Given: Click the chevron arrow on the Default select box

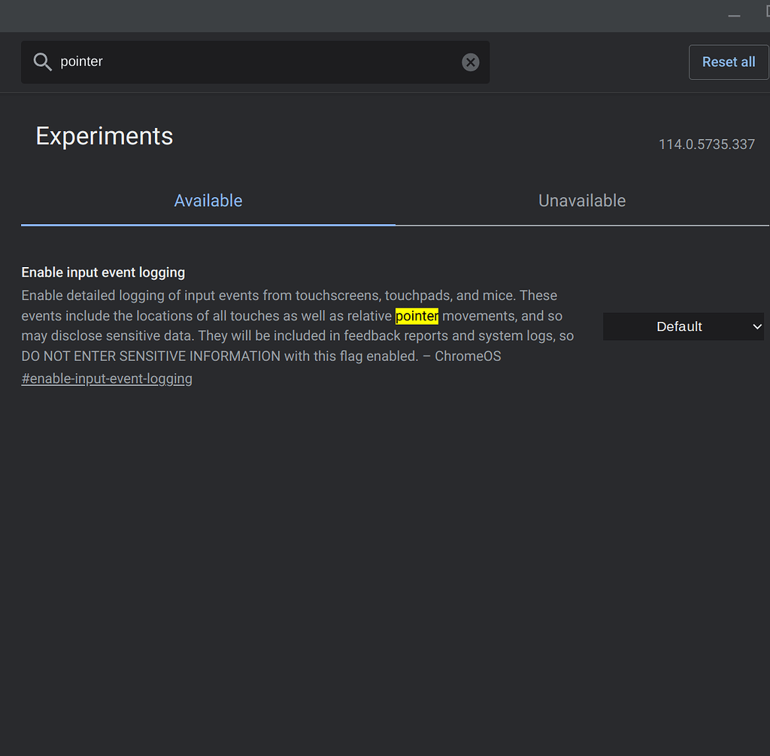Looking at the screenshot, I should (x=756, y=326).
